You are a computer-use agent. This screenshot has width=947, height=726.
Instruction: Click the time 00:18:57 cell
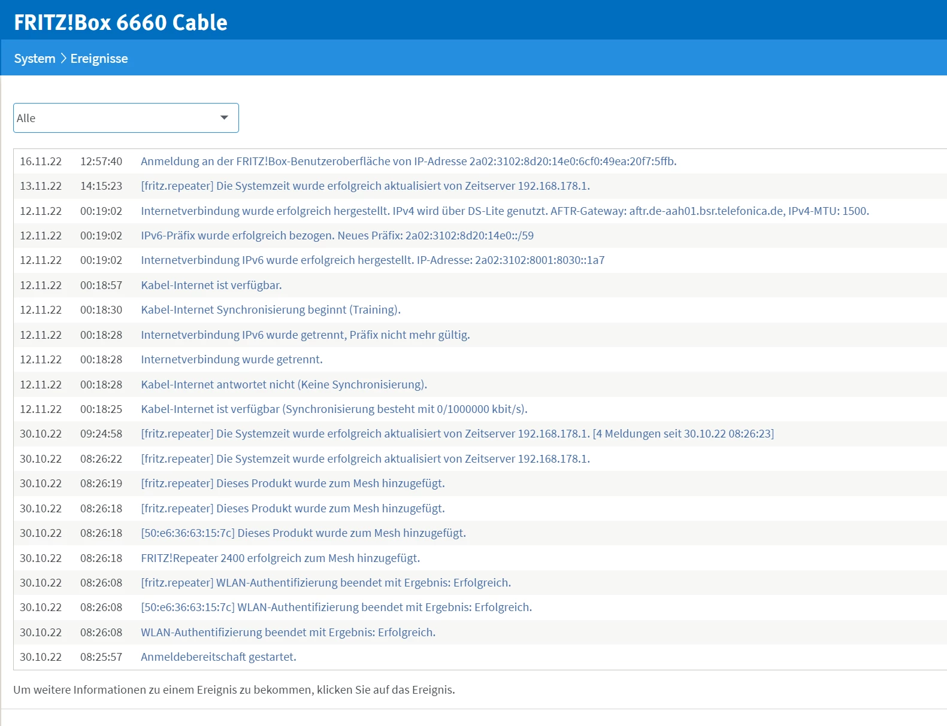[x=101, y=285]
